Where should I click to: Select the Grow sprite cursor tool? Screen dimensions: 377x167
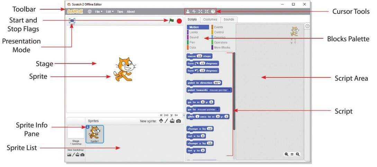click(200, 11)
